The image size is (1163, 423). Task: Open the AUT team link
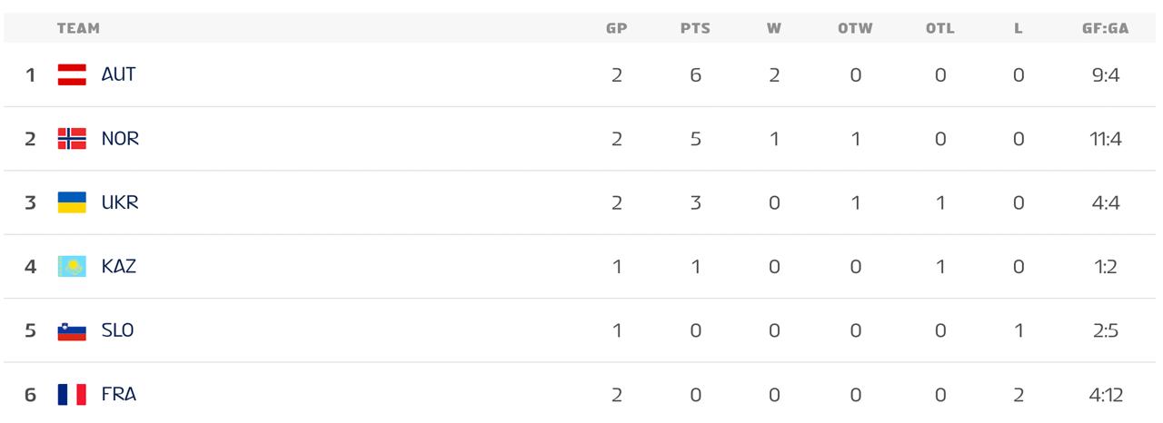[x=118, y=74]
